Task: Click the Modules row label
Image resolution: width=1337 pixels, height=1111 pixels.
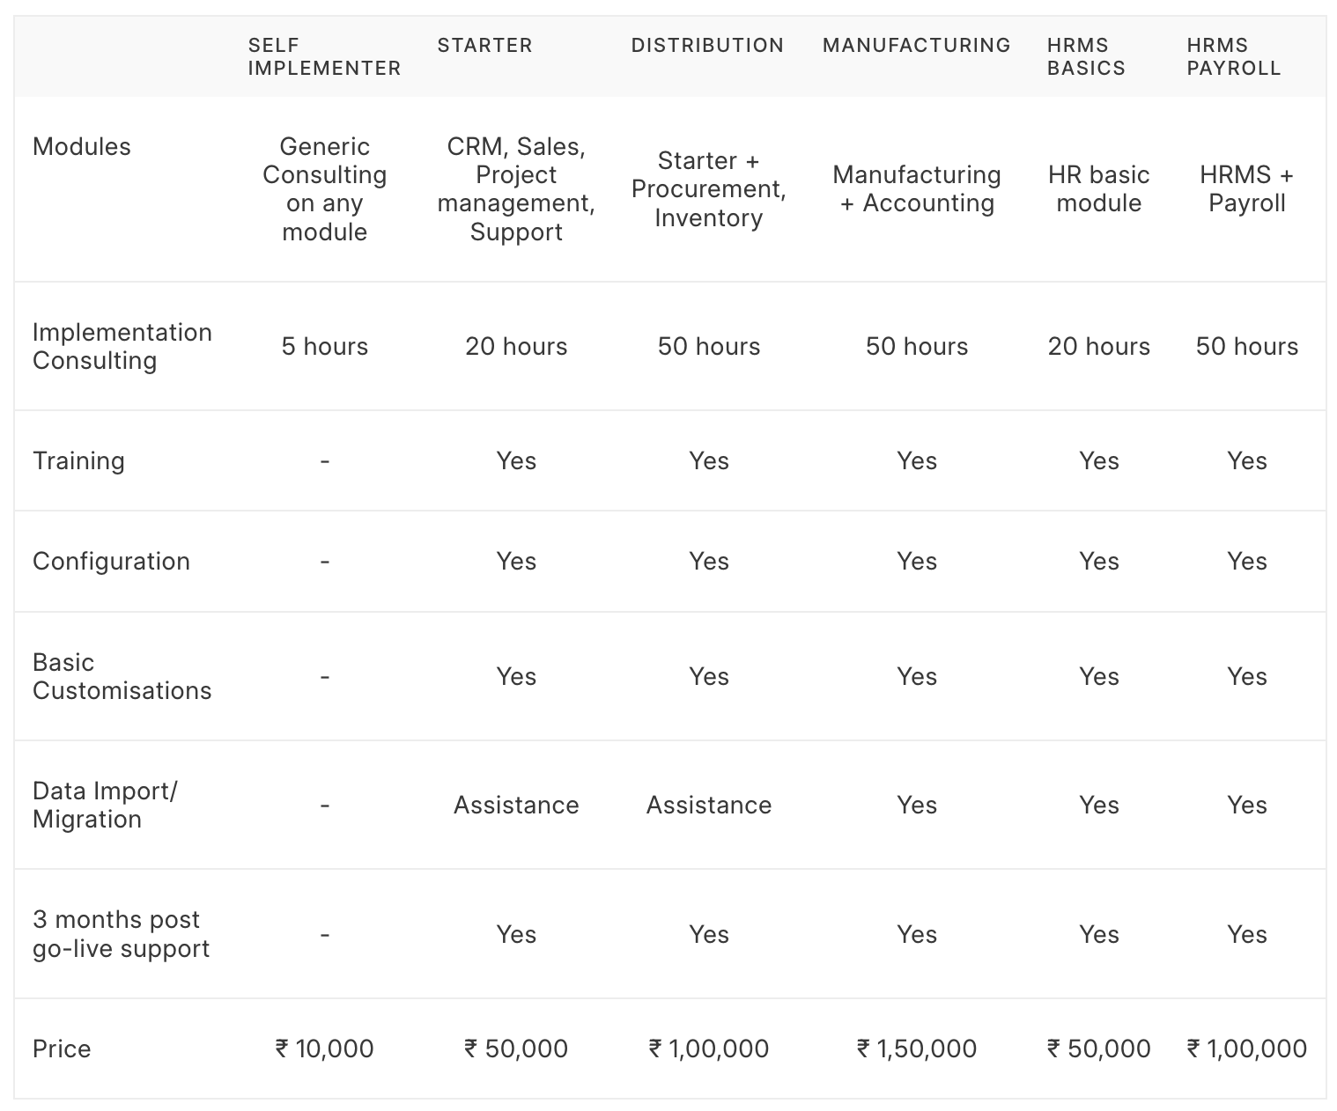Action: point(81,146)
